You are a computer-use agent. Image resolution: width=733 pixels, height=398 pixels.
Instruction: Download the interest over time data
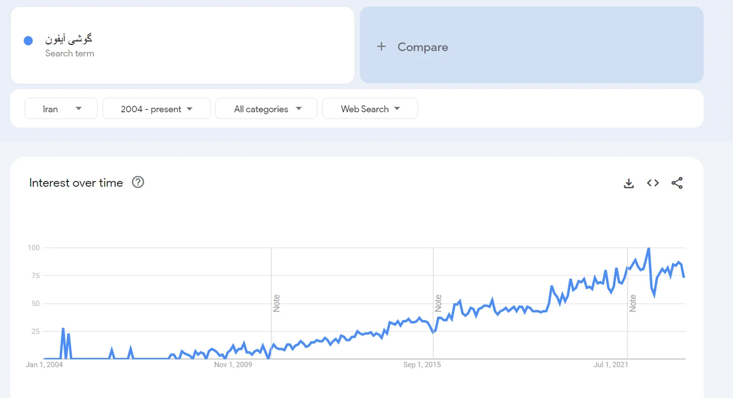click(629, 183)
